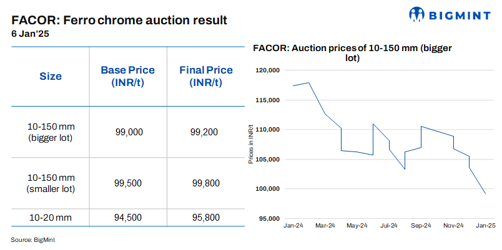Select the Final Price (INR/t) column header

tap(206, 76)
